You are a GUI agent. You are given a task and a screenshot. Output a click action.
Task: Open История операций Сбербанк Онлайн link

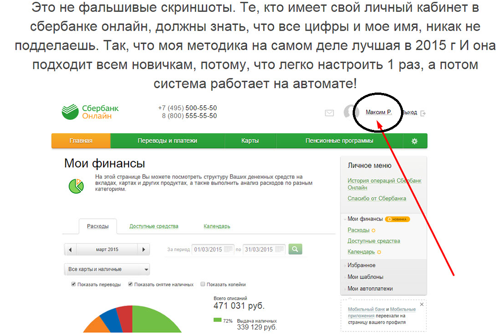point(385,184)
